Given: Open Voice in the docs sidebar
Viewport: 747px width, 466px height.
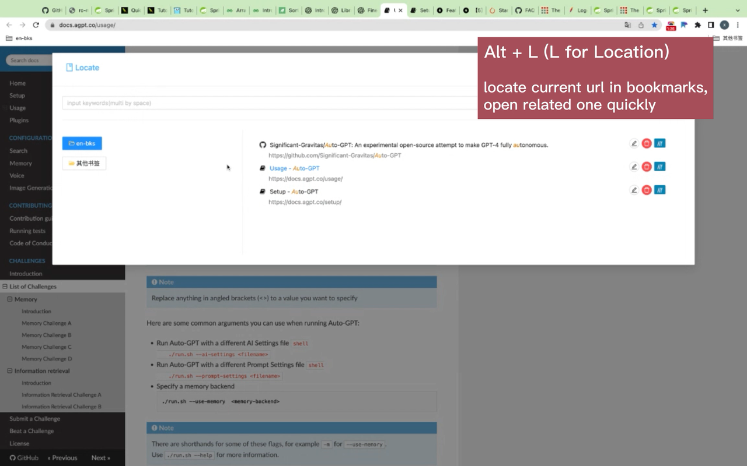Looking at the screenshot, I should pyautogui.click(x=17, y=175).
